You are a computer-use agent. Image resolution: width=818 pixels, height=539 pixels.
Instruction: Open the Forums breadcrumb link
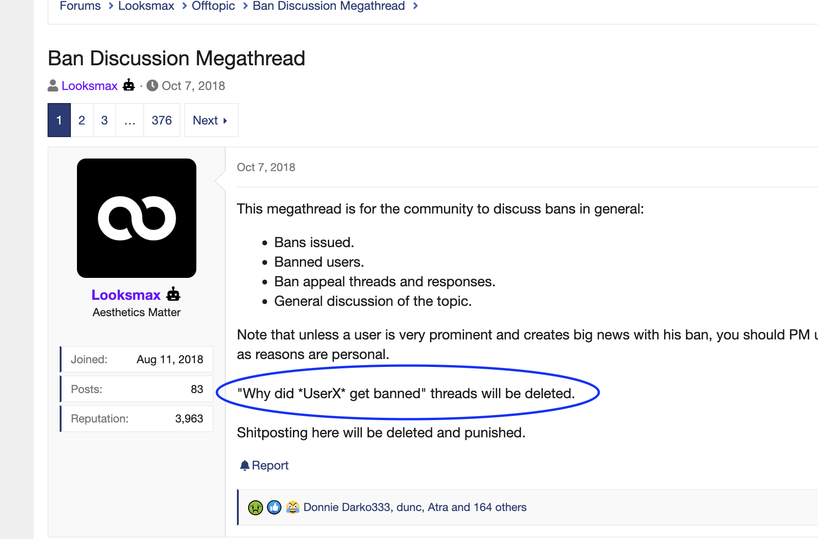point(80,6)
